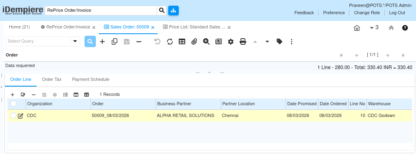
Task: Open the more options vertical dots
Action: [292, 41]
